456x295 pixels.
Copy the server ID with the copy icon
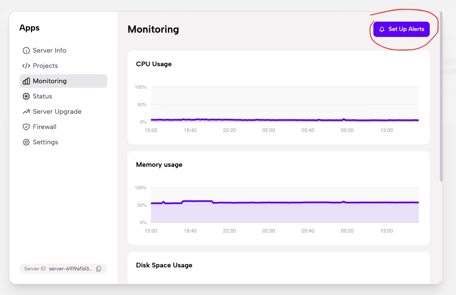[x=99, y=269]
